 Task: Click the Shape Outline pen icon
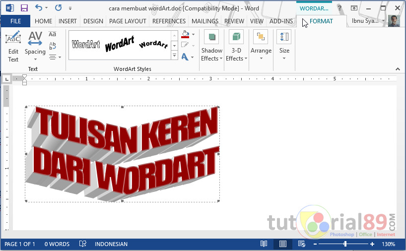coord(185,45)
